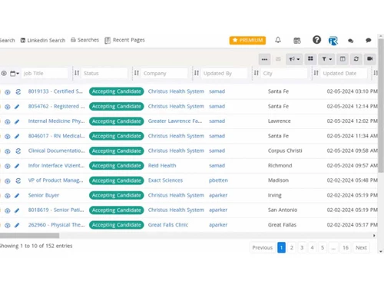Refresh the job list
This screenshot has height=288, width=384.
click(356, 59)
